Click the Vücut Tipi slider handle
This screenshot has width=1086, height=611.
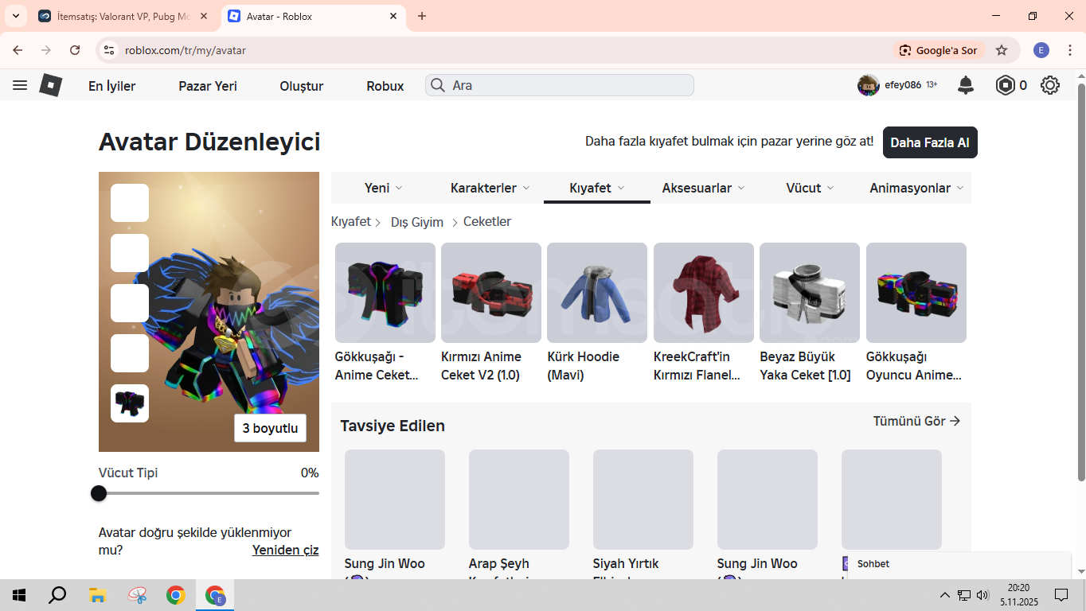99,493
